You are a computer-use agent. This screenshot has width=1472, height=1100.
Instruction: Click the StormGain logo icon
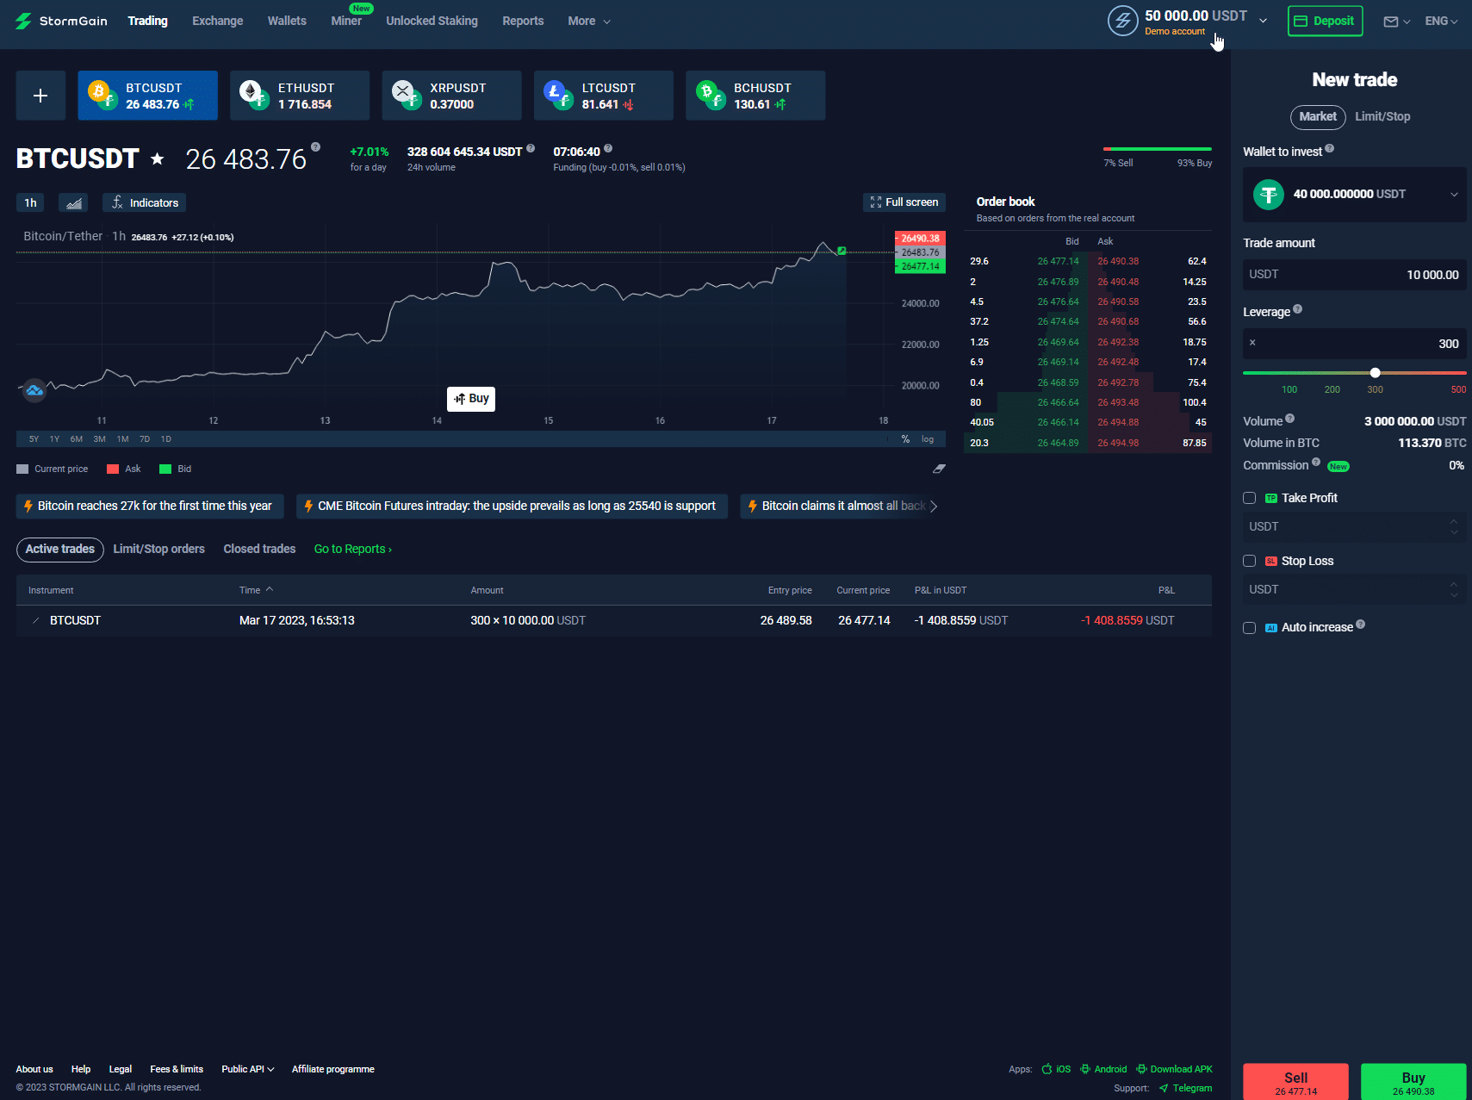tap(23, 21)
